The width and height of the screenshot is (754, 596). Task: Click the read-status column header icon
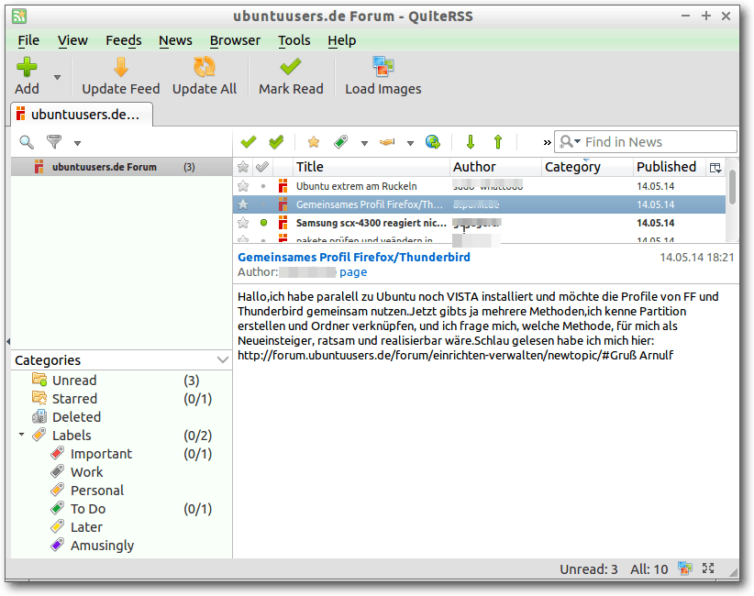click(262, 167)
